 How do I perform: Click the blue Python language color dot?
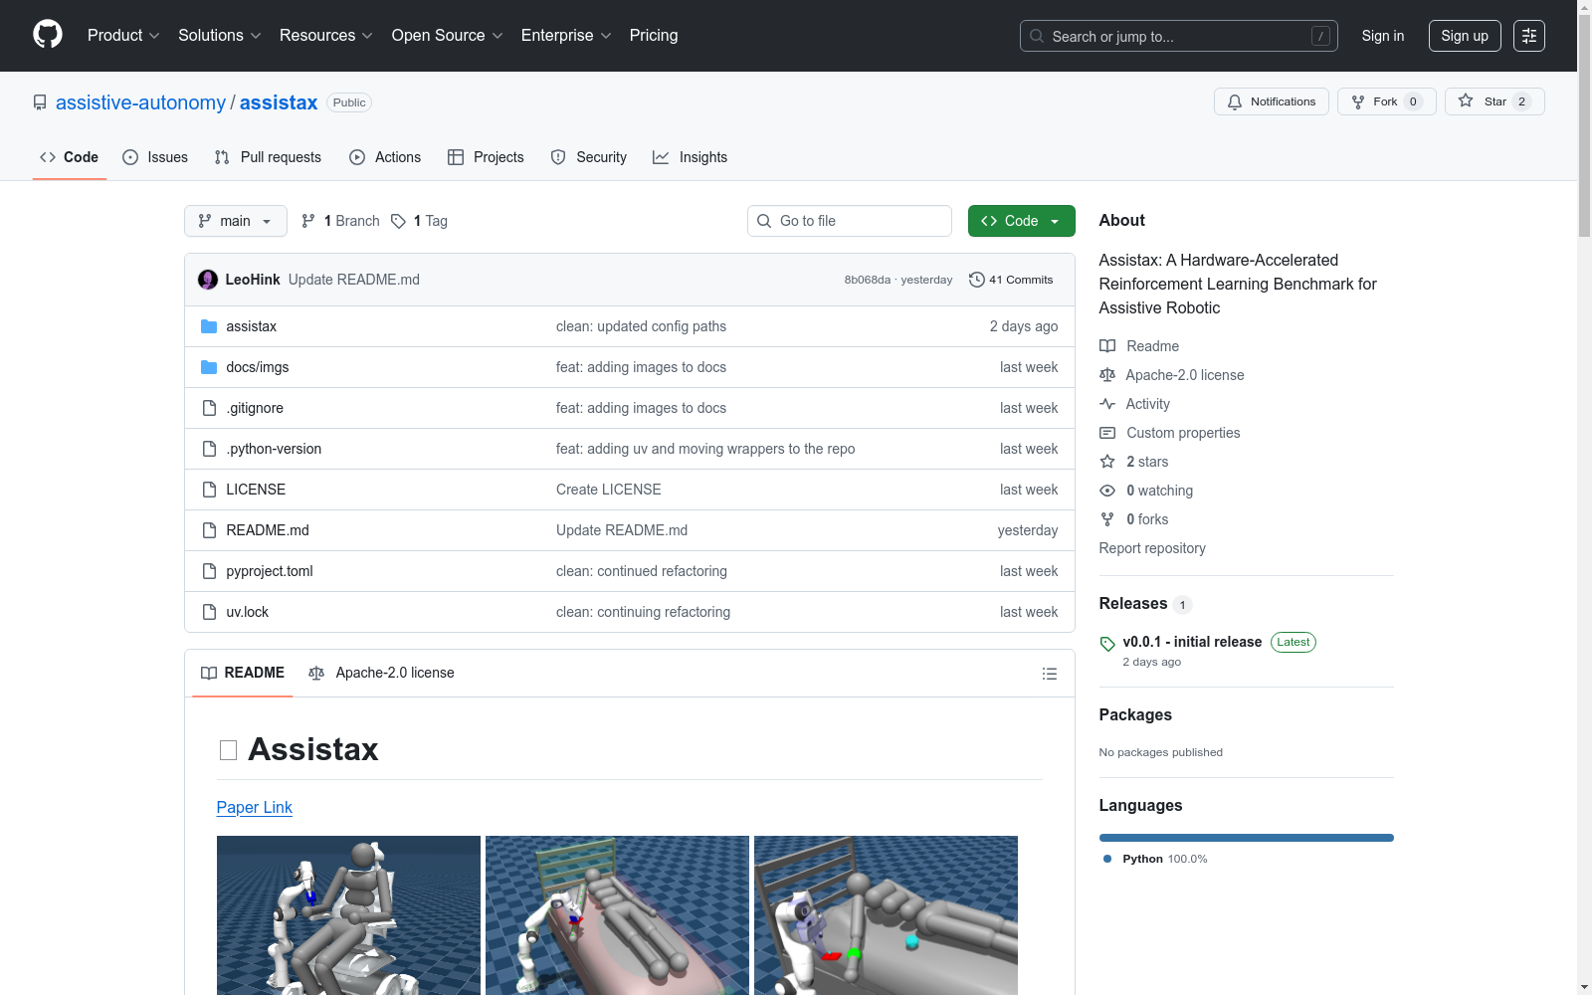coord(1107,859)
